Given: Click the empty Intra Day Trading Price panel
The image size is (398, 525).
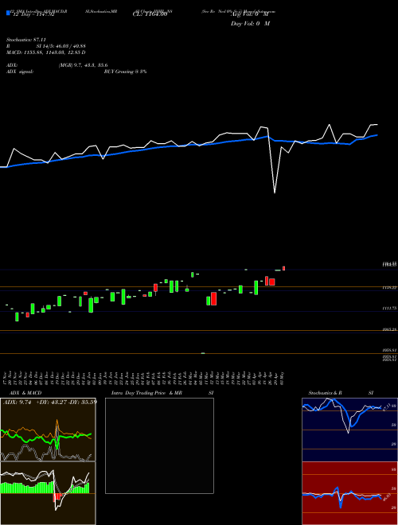Looking at the screenshot, I should (x=159, y=445).
